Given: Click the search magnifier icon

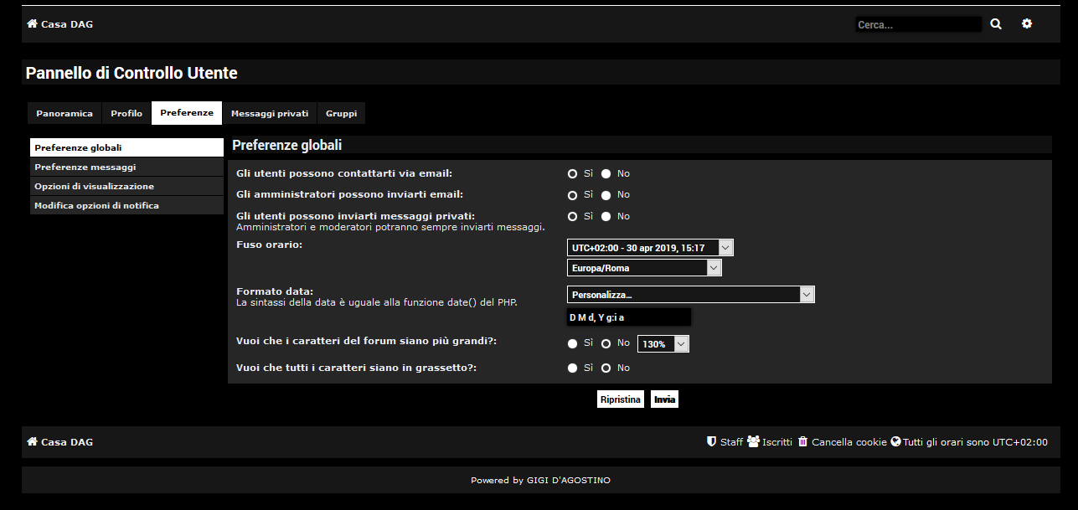Looking at the screenshot, I should point(995,23).
